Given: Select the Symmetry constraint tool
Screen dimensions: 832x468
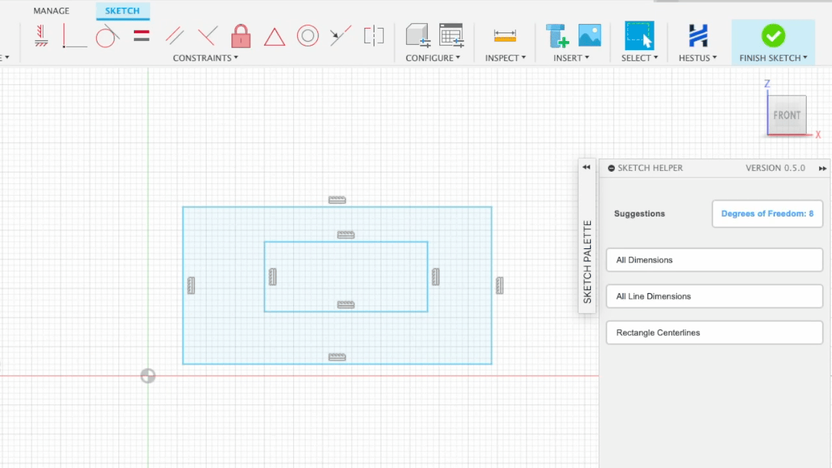Looking at the screenshot, I should [374, 35].
